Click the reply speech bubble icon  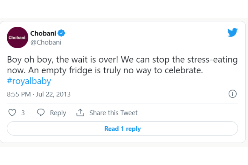tap(41, 113)
